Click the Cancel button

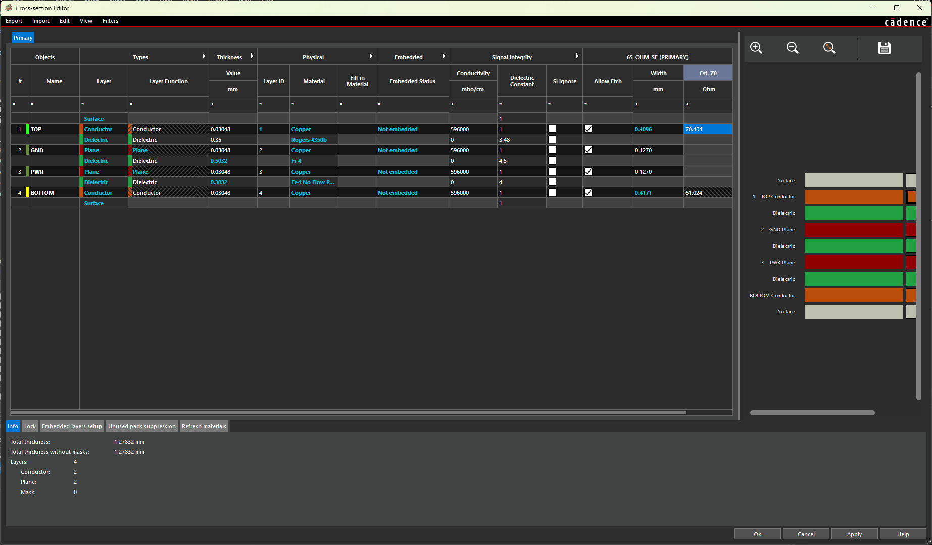[x=806, y=534]
